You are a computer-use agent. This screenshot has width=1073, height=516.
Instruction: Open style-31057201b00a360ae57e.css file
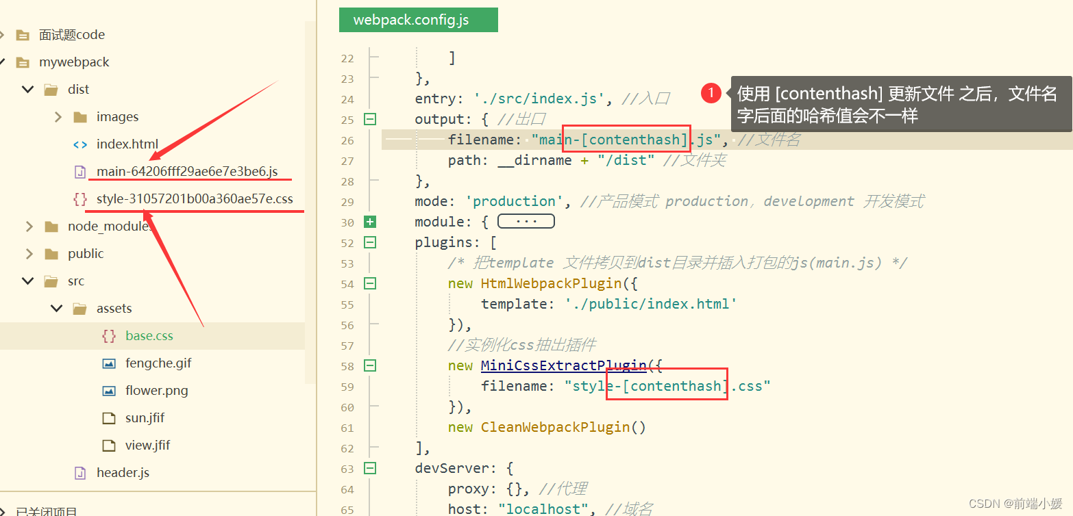coord(195,198)
